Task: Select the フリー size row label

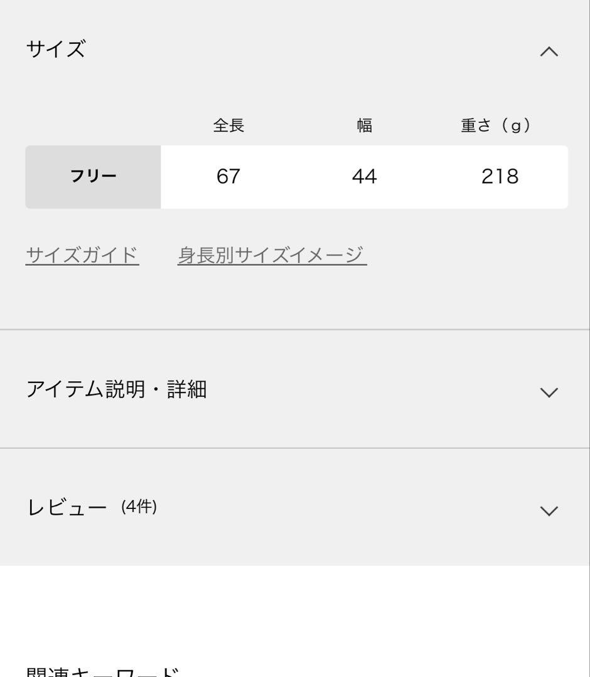Action: click(93, 177)
